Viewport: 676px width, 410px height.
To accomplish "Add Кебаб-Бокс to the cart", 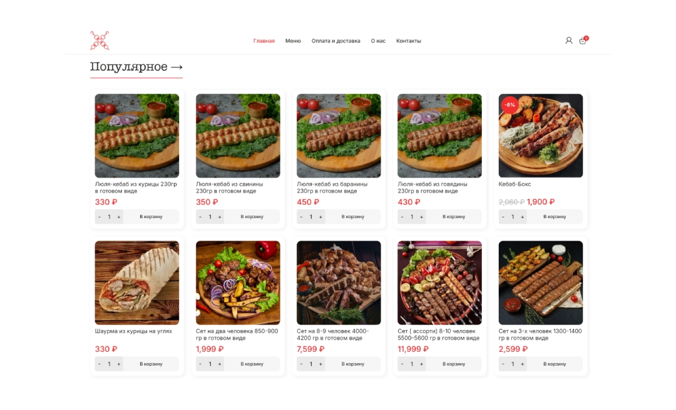I will tap(555, 217).
